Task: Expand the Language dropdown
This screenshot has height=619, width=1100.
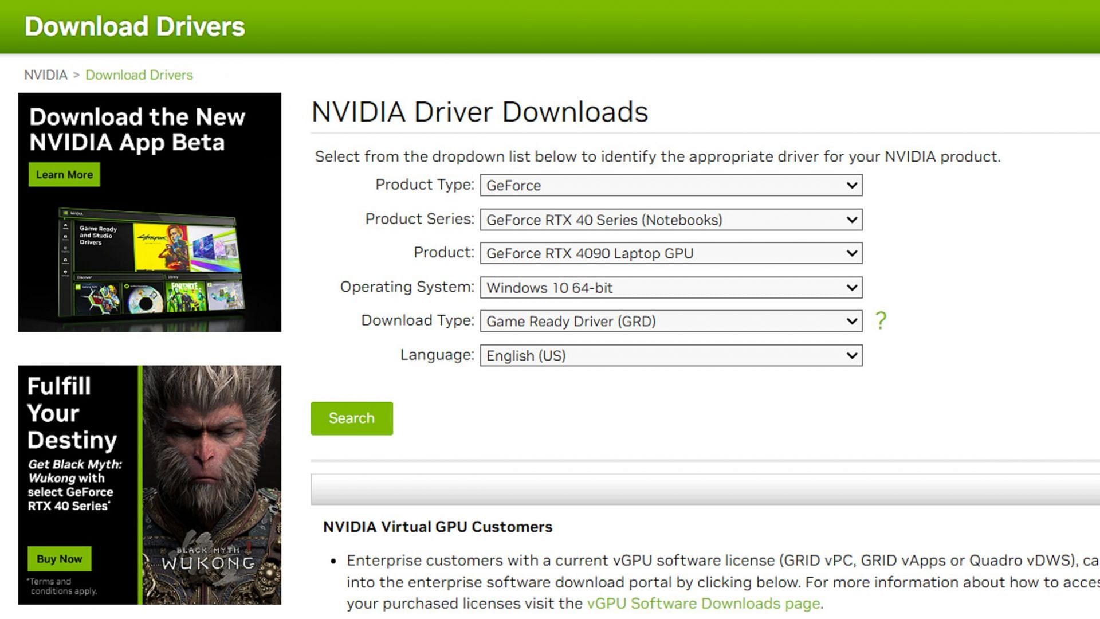Action: tap(669, 354)
